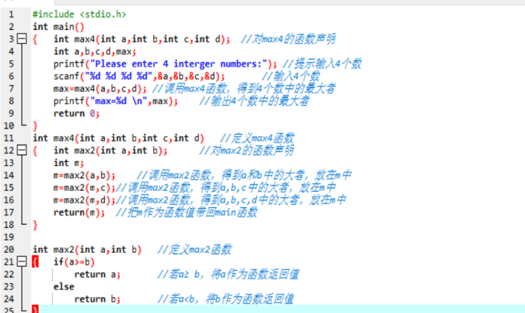Click 'int m;' on line 13
Screen dimensions: 525x313
click(x=69, y=163)
